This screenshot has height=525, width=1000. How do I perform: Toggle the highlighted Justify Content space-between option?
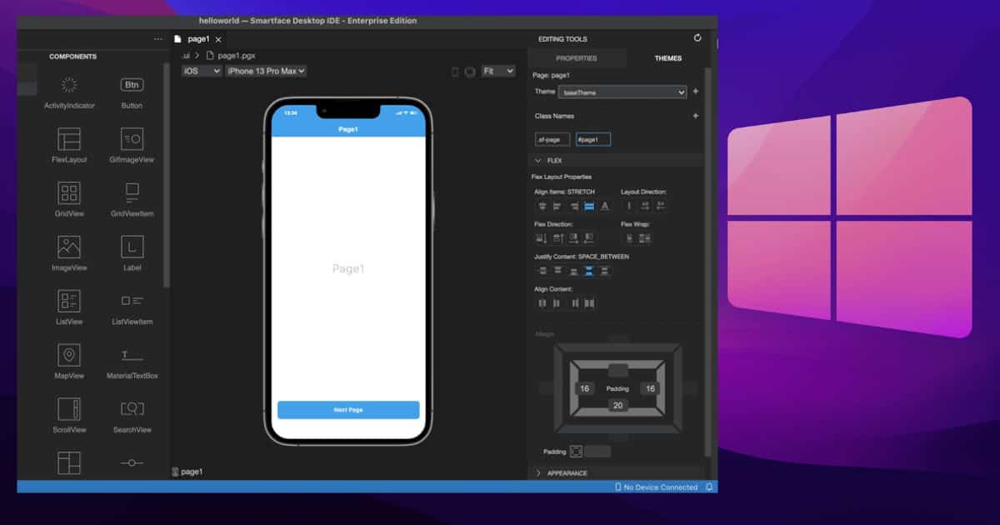[589, 271]
